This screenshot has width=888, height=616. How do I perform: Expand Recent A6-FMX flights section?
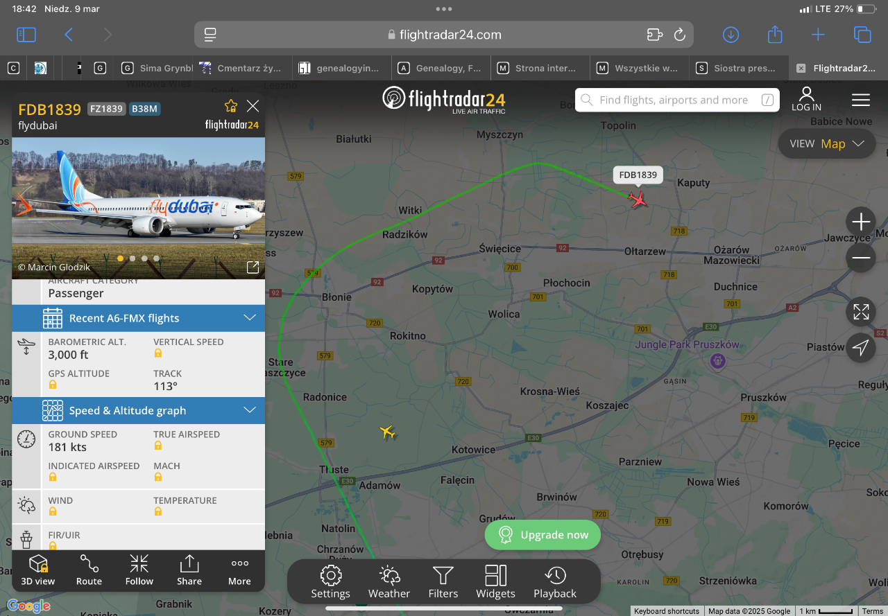pyautogui.click(x=139, y=318)
